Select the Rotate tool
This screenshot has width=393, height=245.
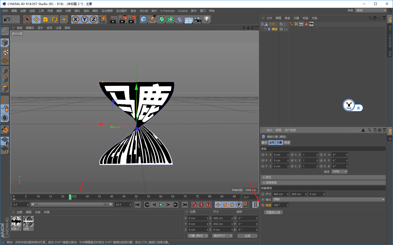(x=54, y=19)
